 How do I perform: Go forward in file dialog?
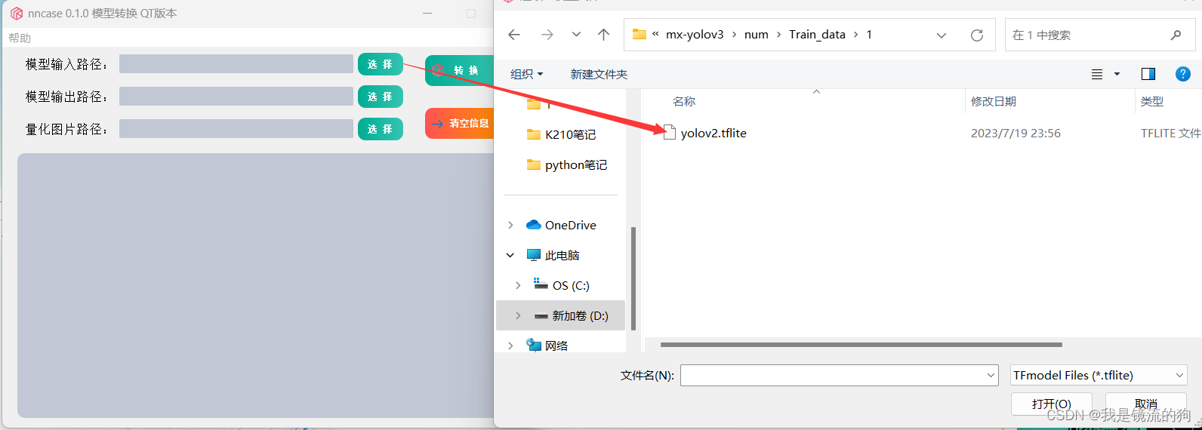tap(547, 35)
